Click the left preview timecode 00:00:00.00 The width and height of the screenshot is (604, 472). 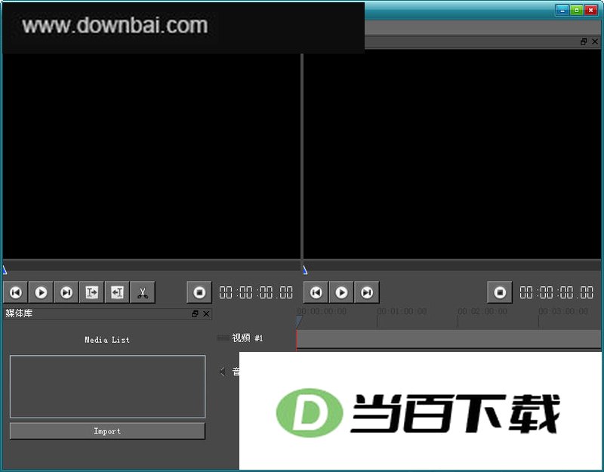(x=256, y=292)
